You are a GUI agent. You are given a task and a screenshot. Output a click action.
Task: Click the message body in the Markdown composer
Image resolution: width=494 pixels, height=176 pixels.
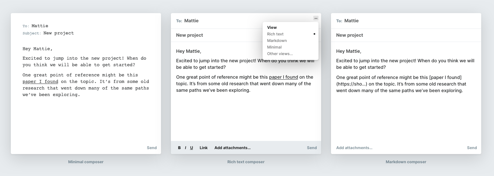coord(406,71)
